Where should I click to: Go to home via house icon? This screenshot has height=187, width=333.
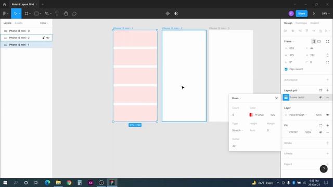(5, 4)
